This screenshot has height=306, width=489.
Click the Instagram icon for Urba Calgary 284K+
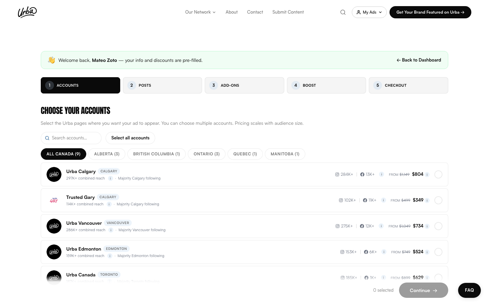tap(337, 174)
